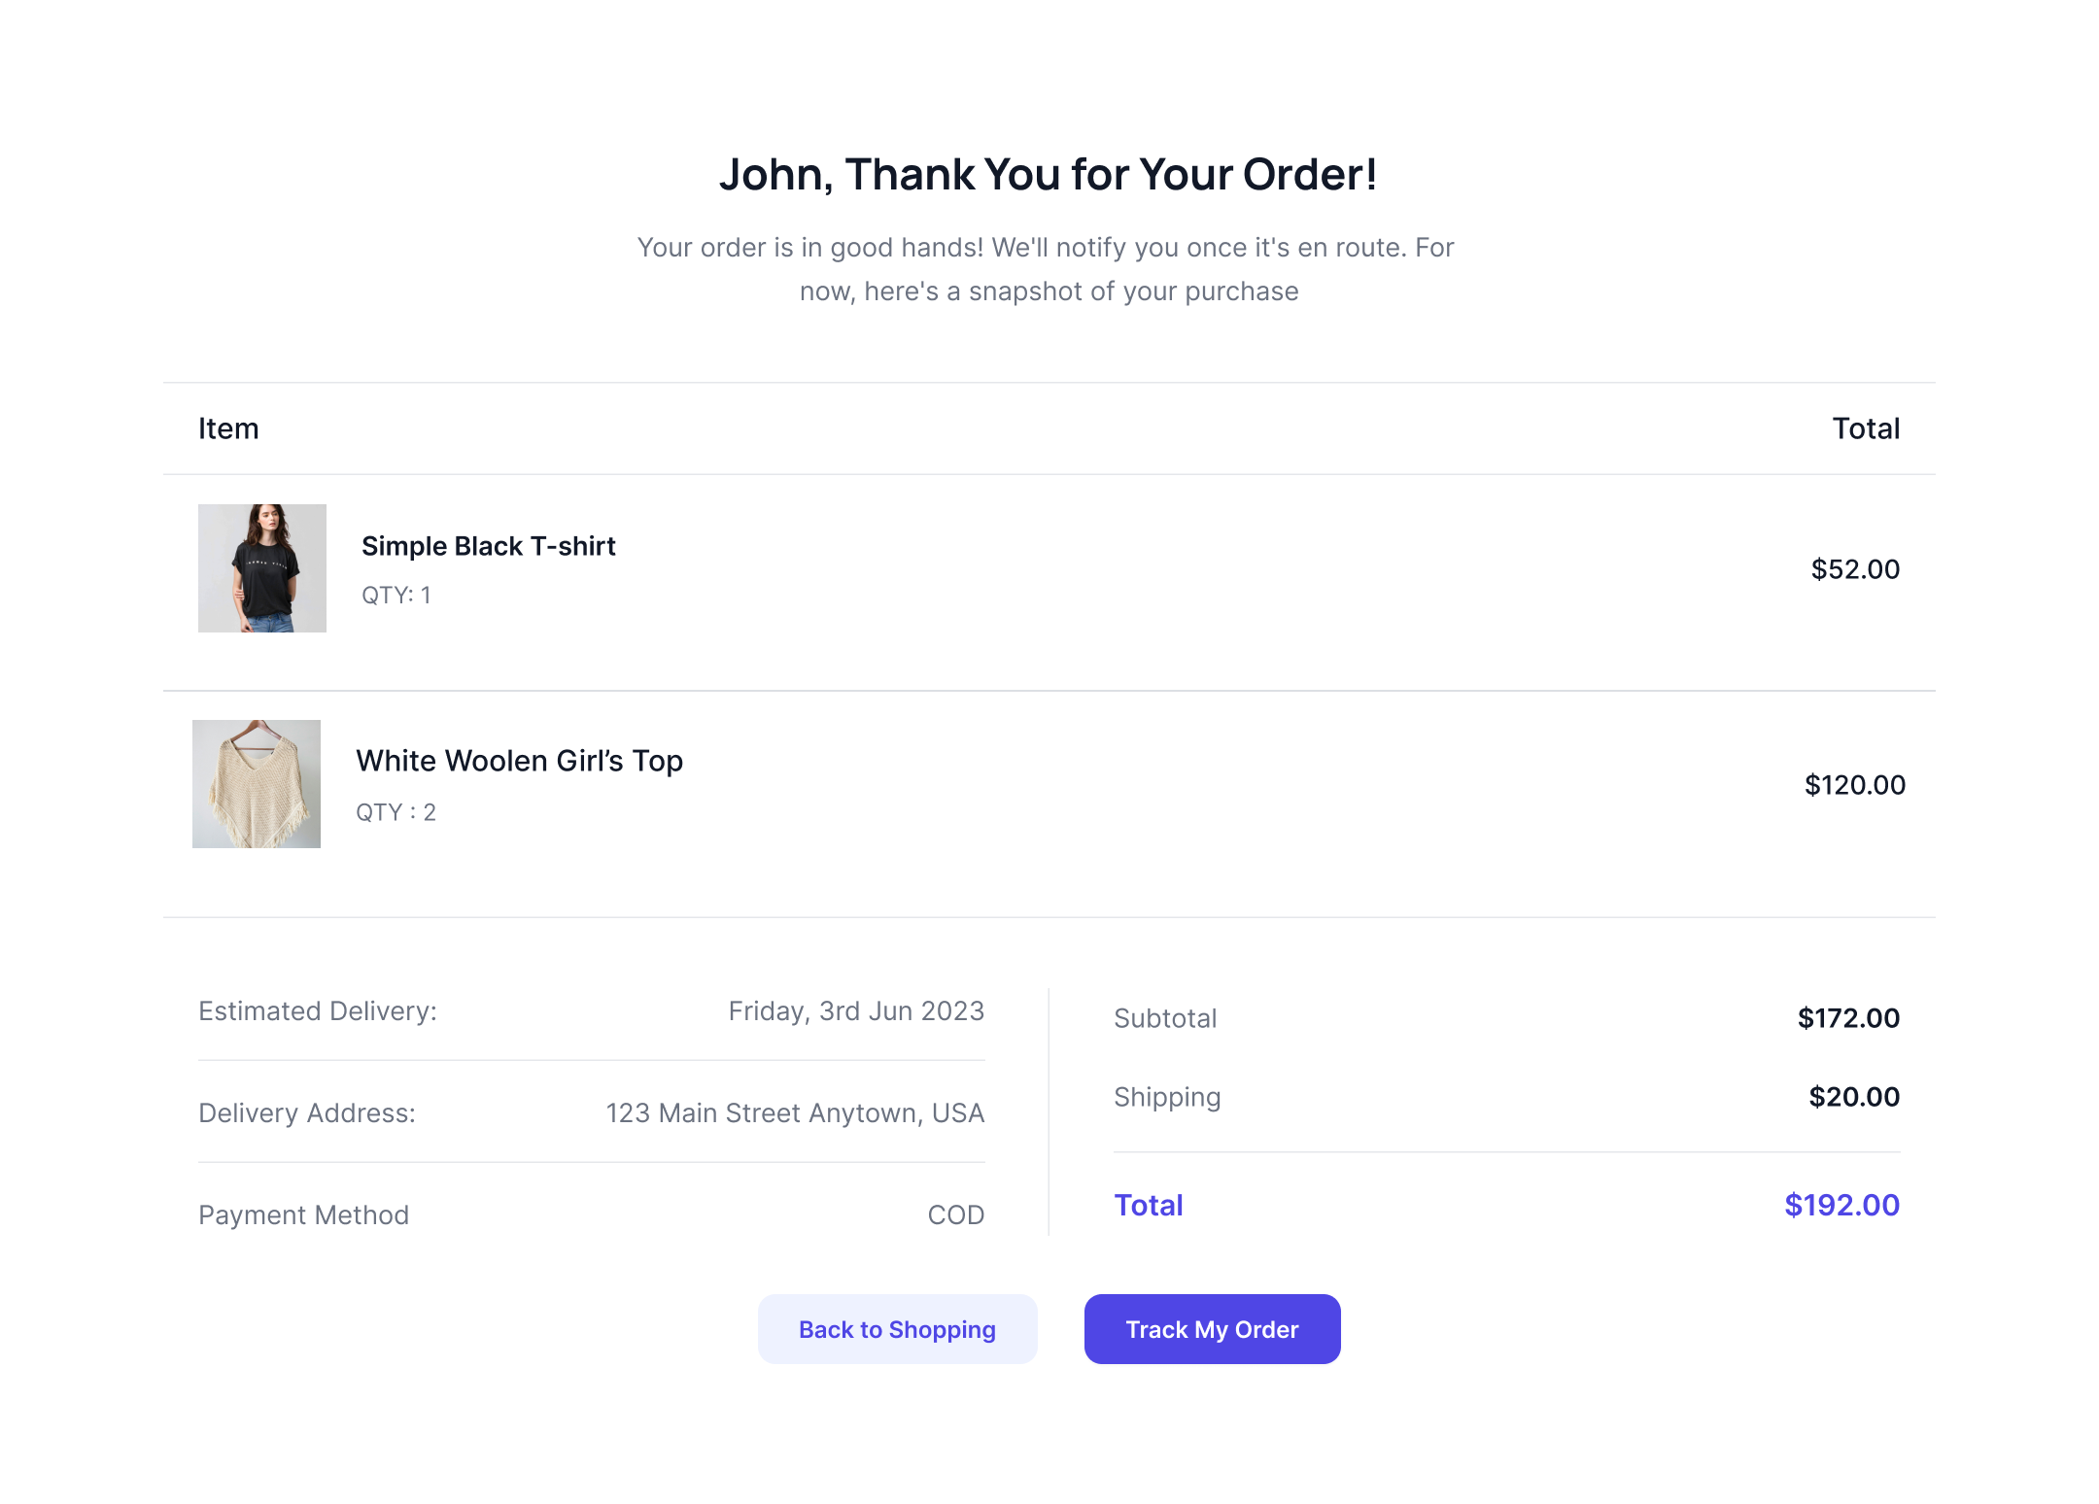This screenshot has height=1504, width=2099.
Task: Click the purple Total label in summary
Action: [x=1148, y=1205]
